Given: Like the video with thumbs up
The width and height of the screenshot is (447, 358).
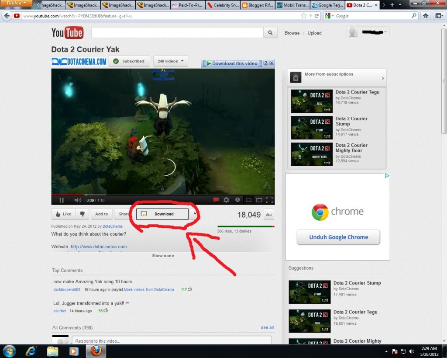Looking at the screenshot, I should point(63,214).
